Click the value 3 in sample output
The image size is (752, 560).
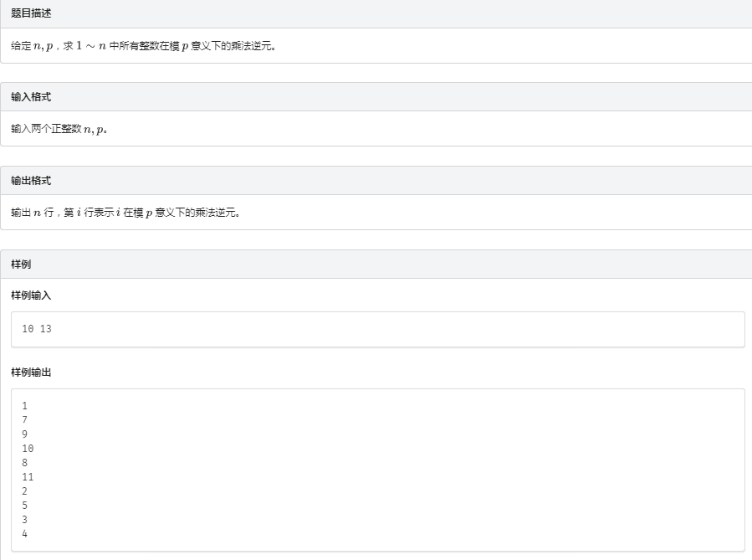tap(25, 520)
